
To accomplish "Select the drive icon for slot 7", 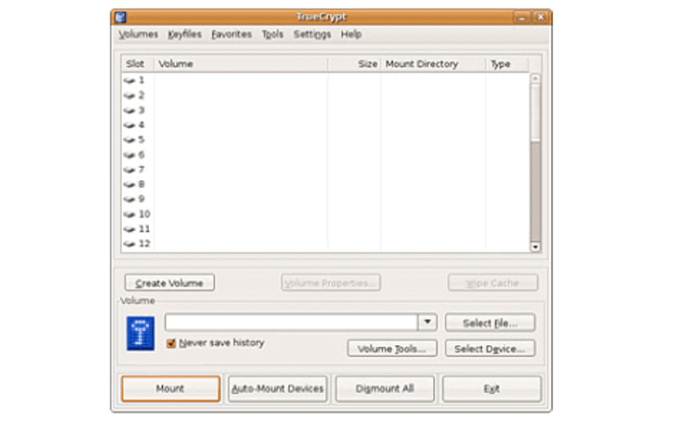I will tap(129, 170).
